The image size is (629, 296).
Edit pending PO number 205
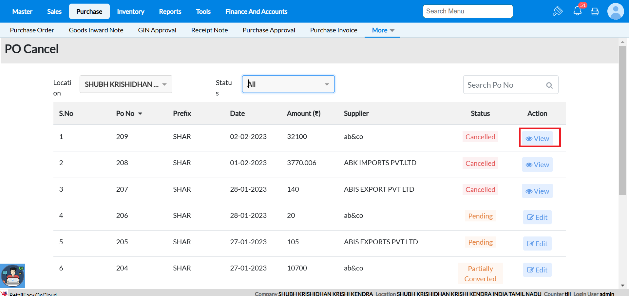coord(537,244)
